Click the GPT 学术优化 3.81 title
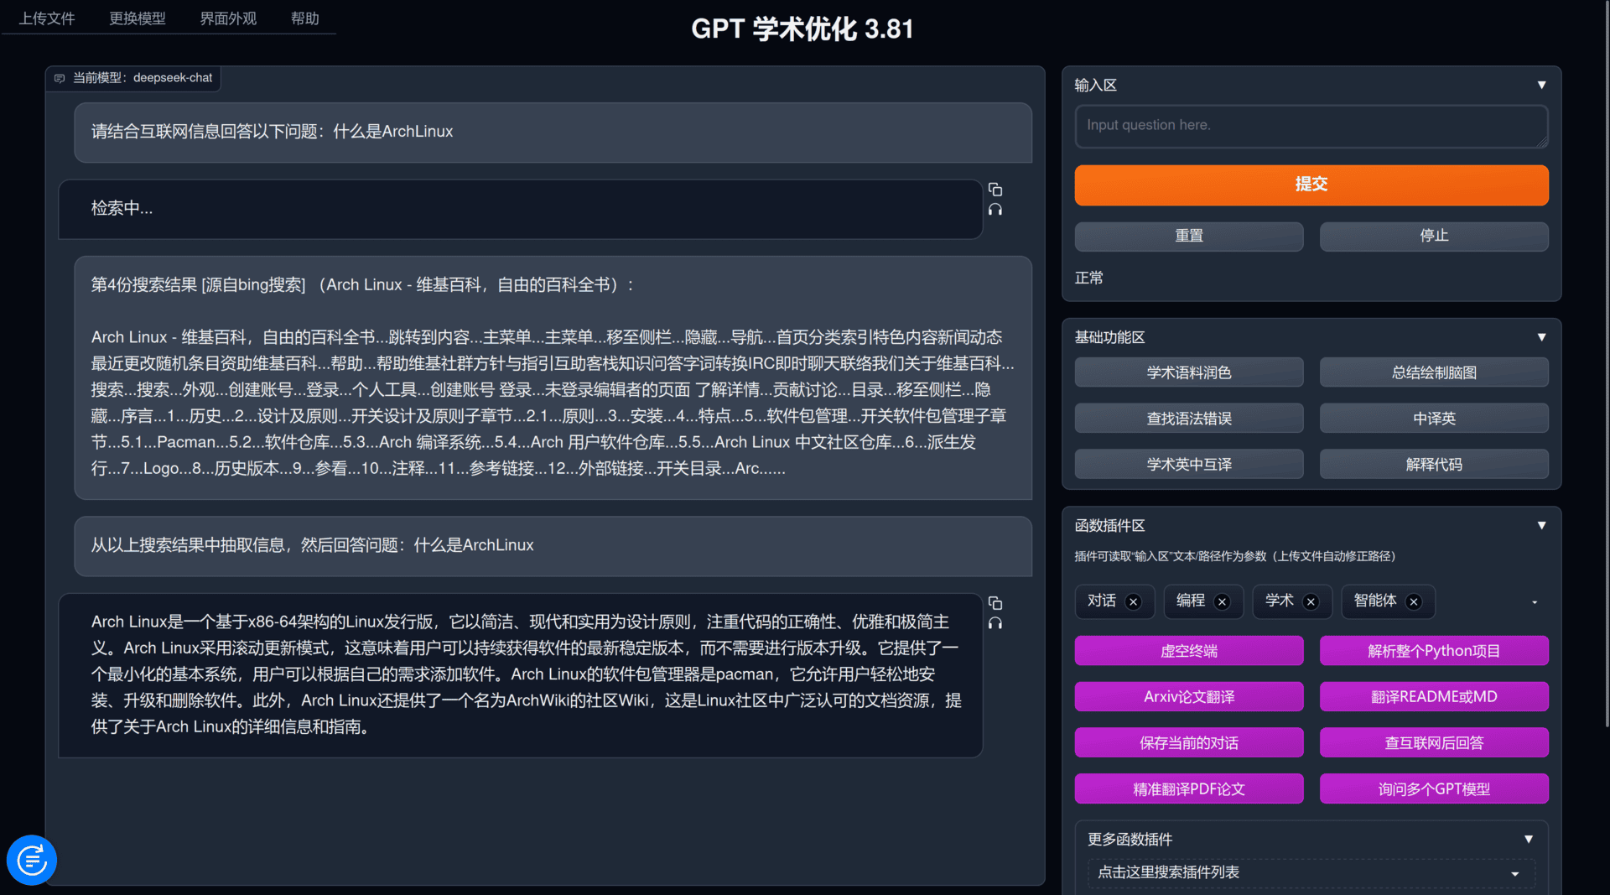Screen dimensions: 1610x895 pos(802,29)
